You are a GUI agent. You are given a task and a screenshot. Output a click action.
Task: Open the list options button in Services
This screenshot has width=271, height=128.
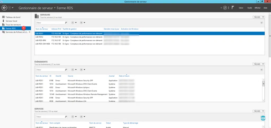tap(74, 117)
